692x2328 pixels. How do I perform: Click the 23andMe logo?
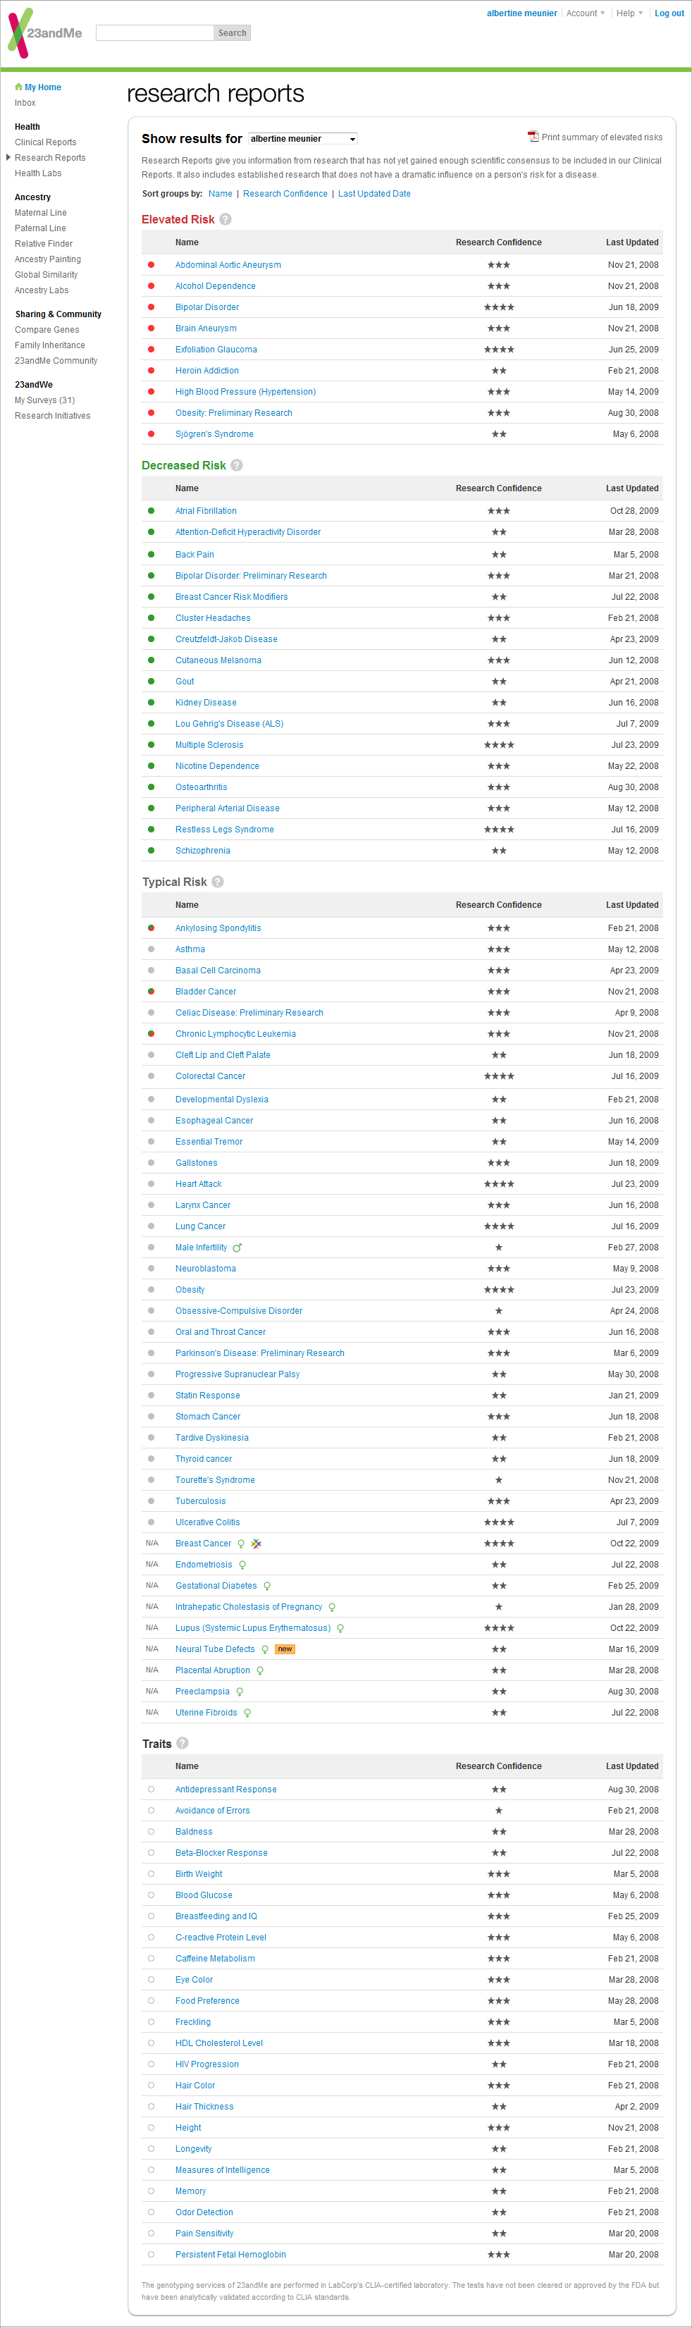click(44, 33)
